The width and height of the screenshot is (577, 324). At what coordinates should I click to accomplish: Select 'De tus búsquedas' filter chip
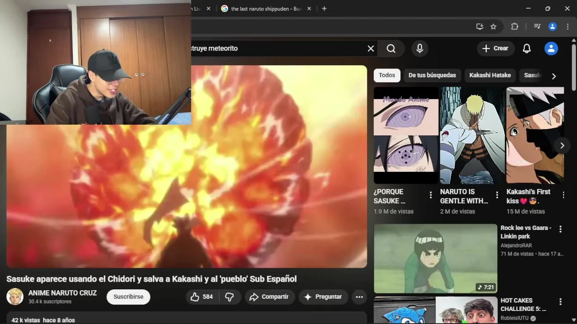point(432,75)
